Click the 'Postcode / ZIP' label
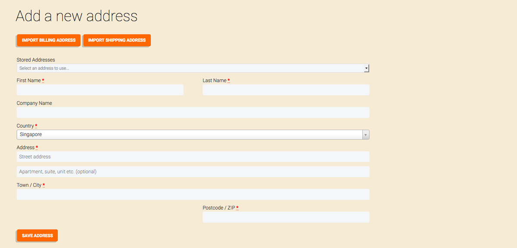This screenshot has width=517, height=248. pos(219,208)
